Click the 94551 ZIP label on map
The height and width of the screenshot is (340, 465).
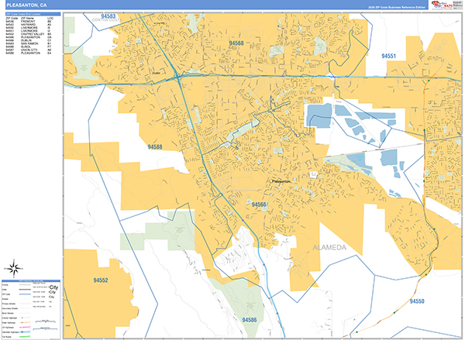pos(388,56)
